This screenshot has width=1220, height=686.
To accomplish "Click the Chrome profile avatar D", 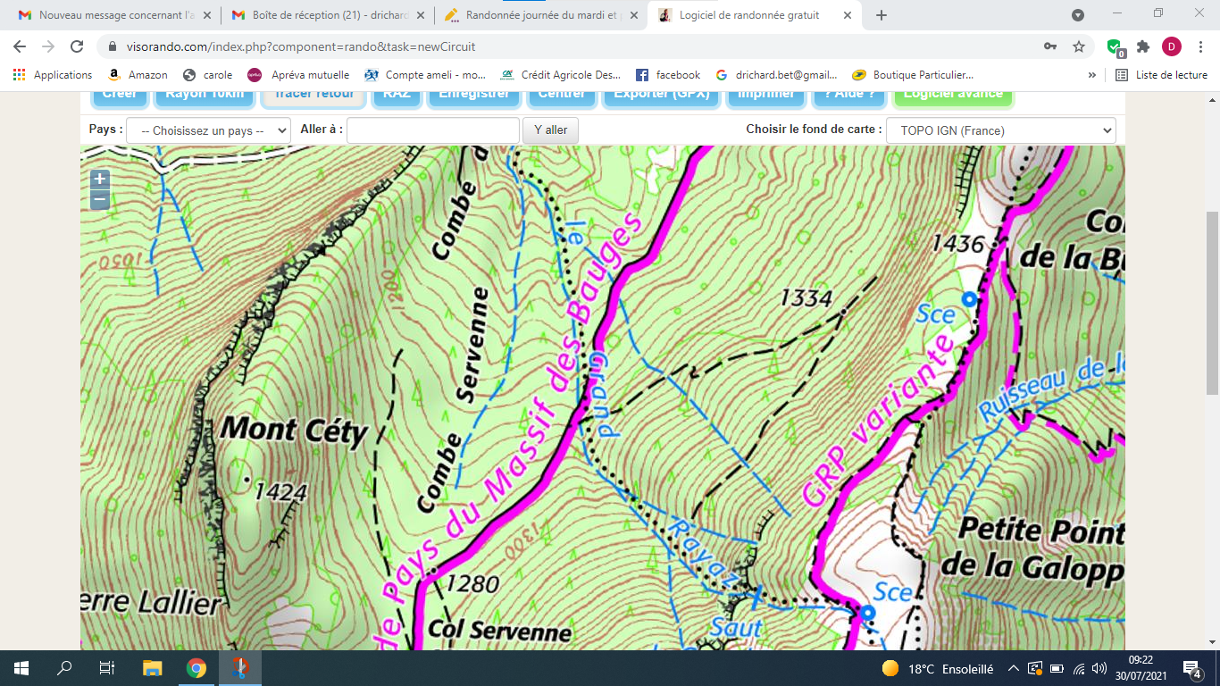I will 1171,46.
